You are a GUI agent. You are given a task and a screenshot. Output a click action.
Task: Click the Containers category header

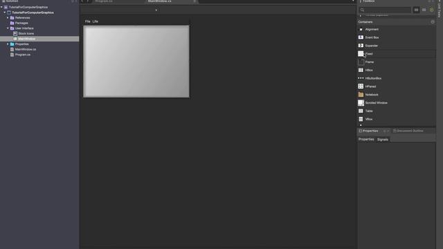tap(397, 21)
